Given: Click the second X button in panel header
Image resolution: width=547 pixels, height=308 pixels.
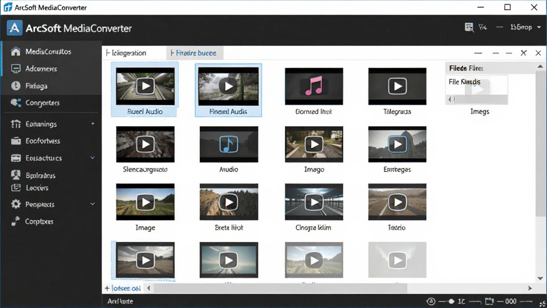Looking at the screenshot, I should 523,53.
